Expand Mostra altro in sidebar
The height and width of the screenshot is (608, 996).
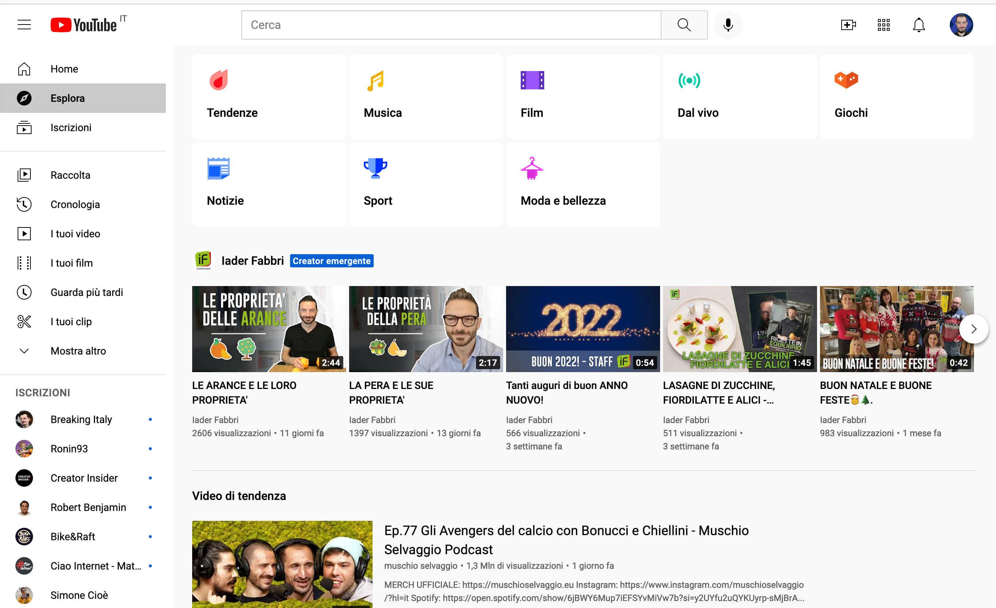83,351
